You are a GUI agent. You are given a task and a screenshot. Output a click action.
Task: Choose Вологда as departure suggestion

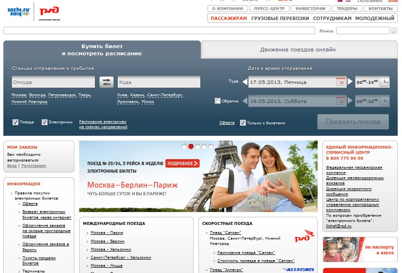point(37,95)
